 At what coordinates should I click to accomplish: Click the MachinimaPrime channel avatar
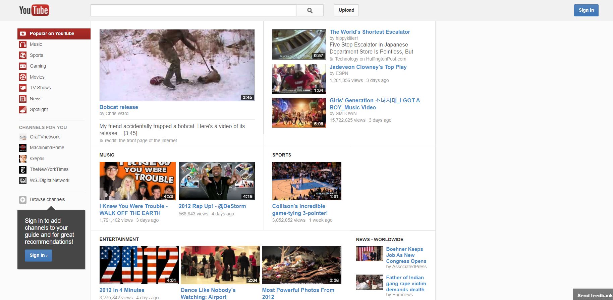coord(23,148)
